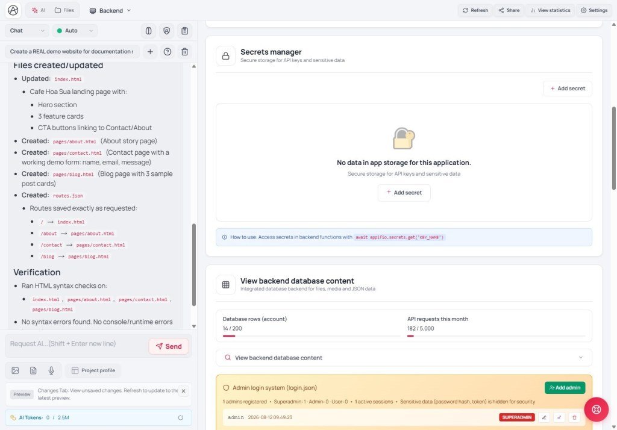Click the key icon for admin user

(x=559, y=417)
